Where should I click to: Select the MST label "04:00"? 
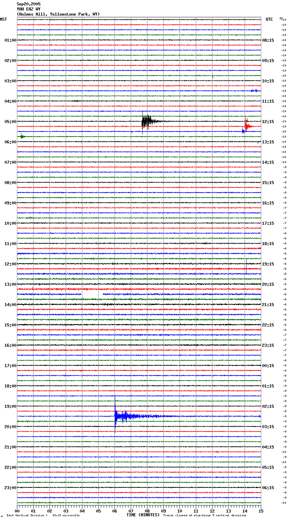11,101
